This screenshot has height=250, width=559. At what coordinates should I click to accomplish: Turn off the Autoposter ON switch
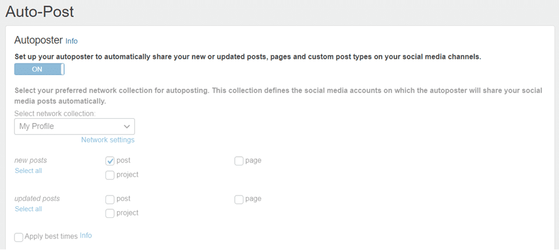click(39, 69)
